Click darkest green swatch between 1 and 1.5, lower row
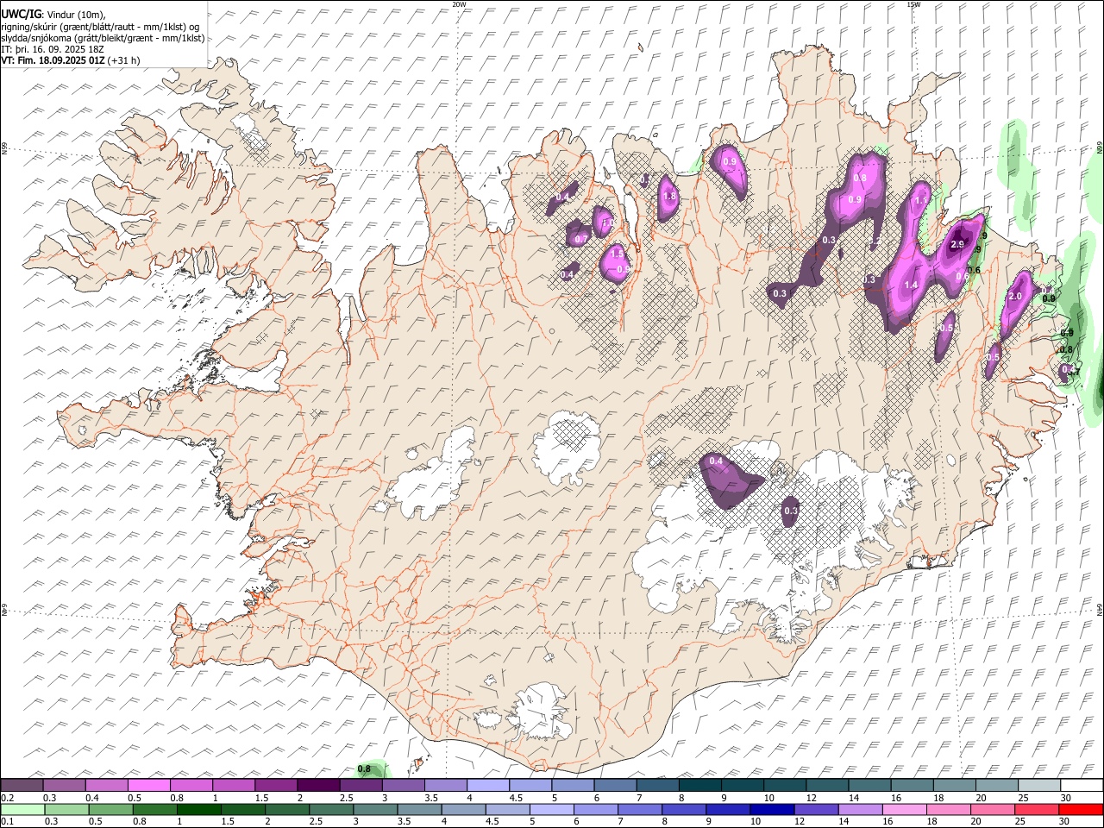The image size is (1104, 828). tap(198, 810)
